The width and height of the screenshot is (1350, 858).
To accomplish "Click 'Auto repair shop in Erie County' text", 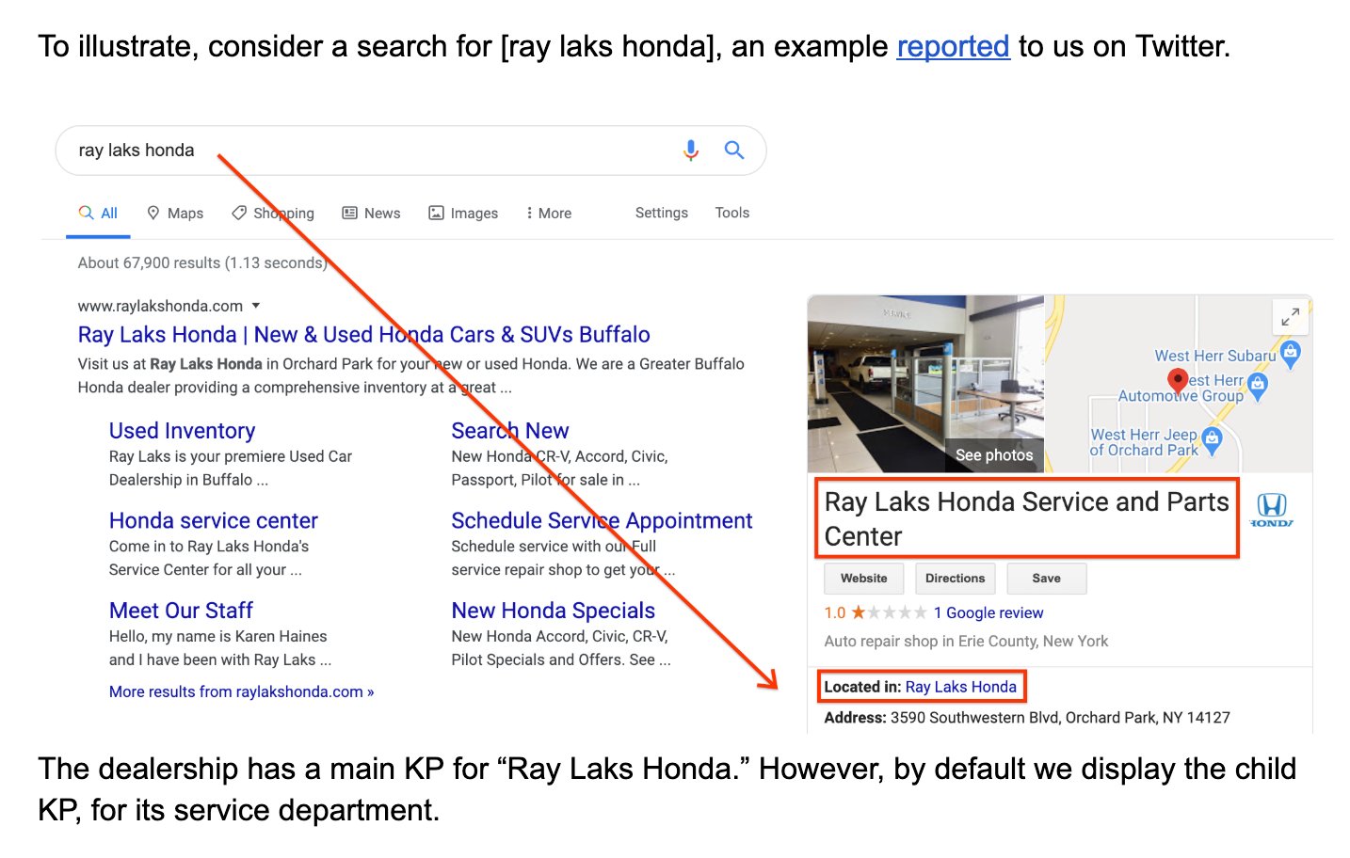I will pos(966,642).
